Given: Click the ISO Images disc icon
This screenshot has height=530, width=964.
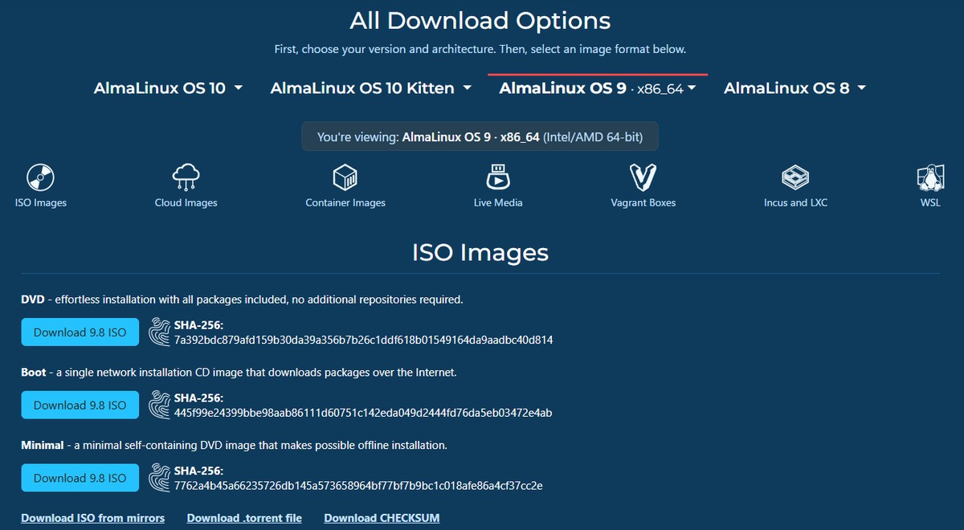Looking at the screenshot, I should (40, 177).
